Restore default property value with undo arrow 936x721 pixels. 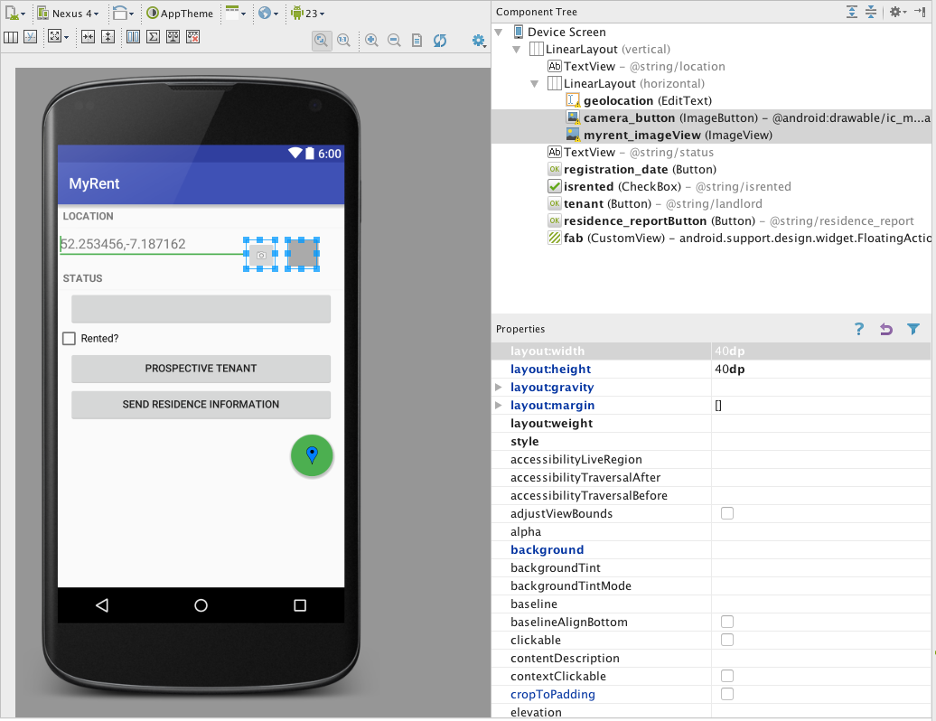point(885,330)
